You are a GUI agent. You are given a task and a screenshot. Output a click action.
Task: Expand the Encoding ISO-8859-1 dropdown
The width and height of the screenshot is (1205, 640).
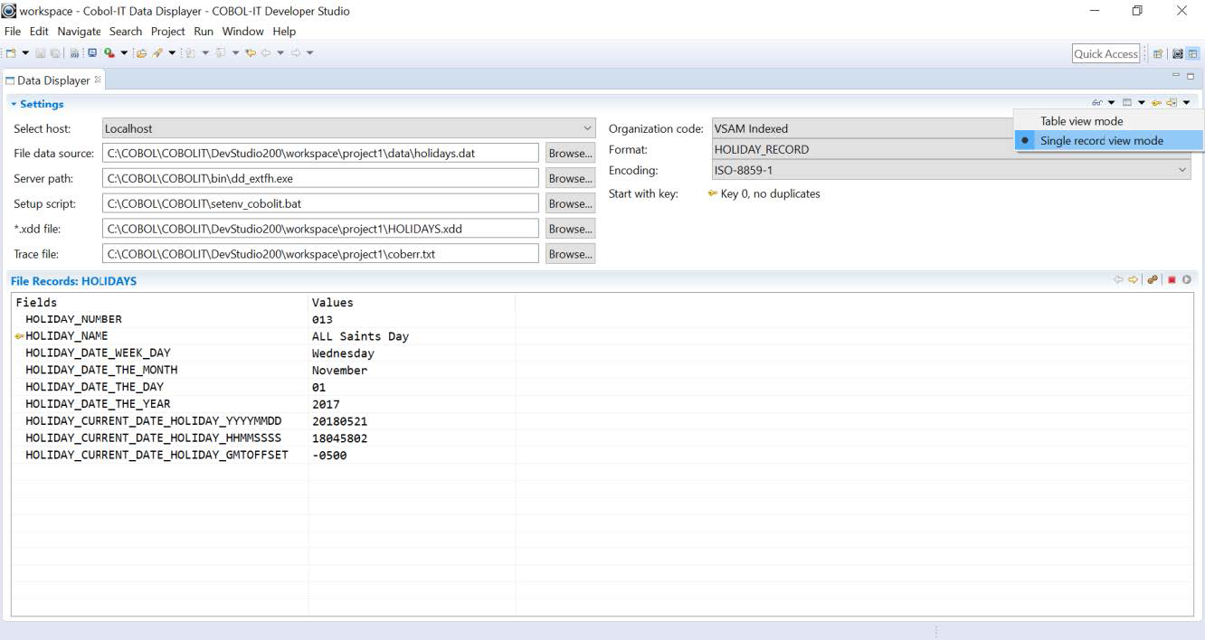1181,170
